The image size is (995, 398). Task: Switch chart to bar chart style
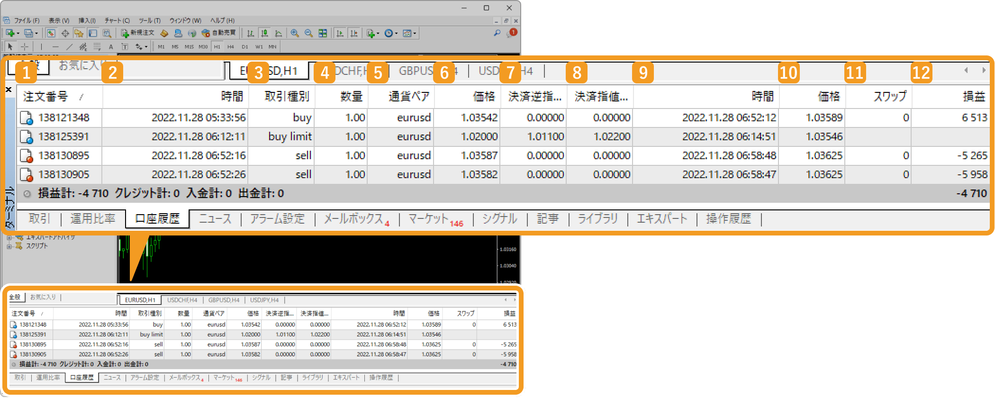click(x=251, y=33)
